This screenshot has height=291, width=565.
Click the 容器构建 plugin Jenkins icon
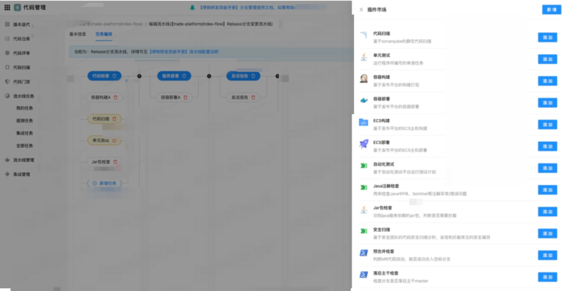pyautogui.click(x=364, y=79)
